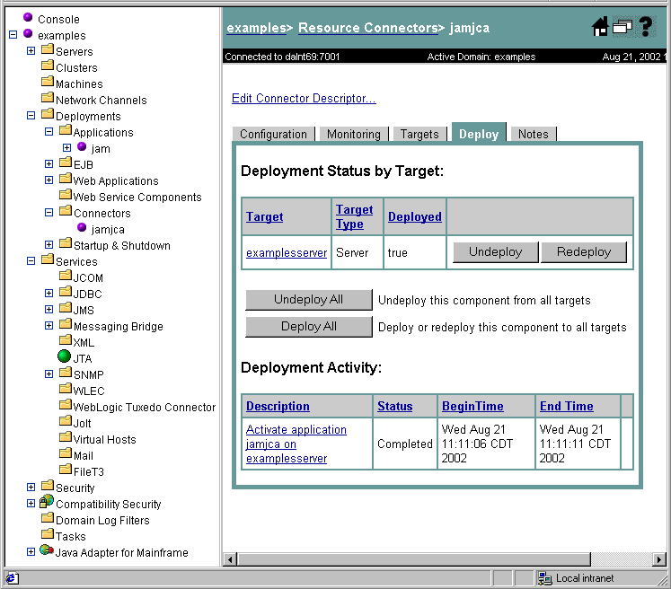
Task: Collapse the Deployments tree node
Action: click(x=31, y=115)
